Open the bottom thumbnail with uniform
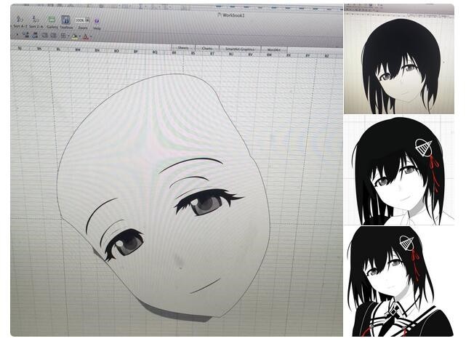 point(398,281)
